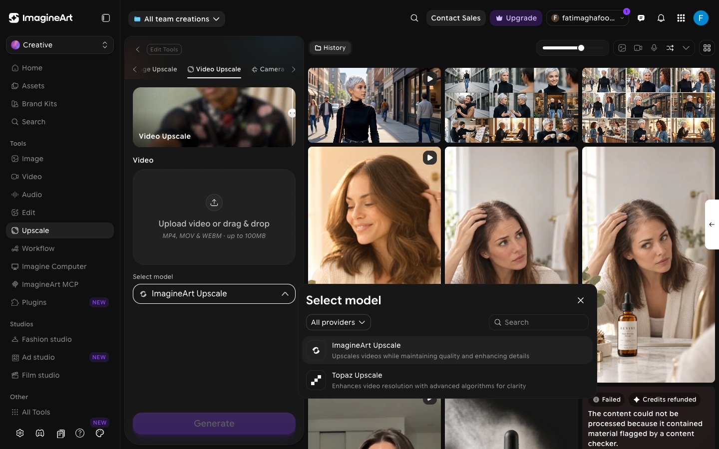Screen dimensions: 719x449
Task: Open Film studio
Action: click(60, 375)
